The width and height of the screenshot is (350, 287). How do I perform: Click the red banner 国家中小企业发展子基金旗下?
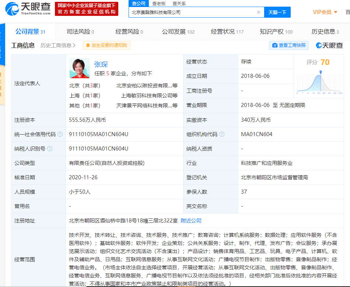tap(87, 9)
